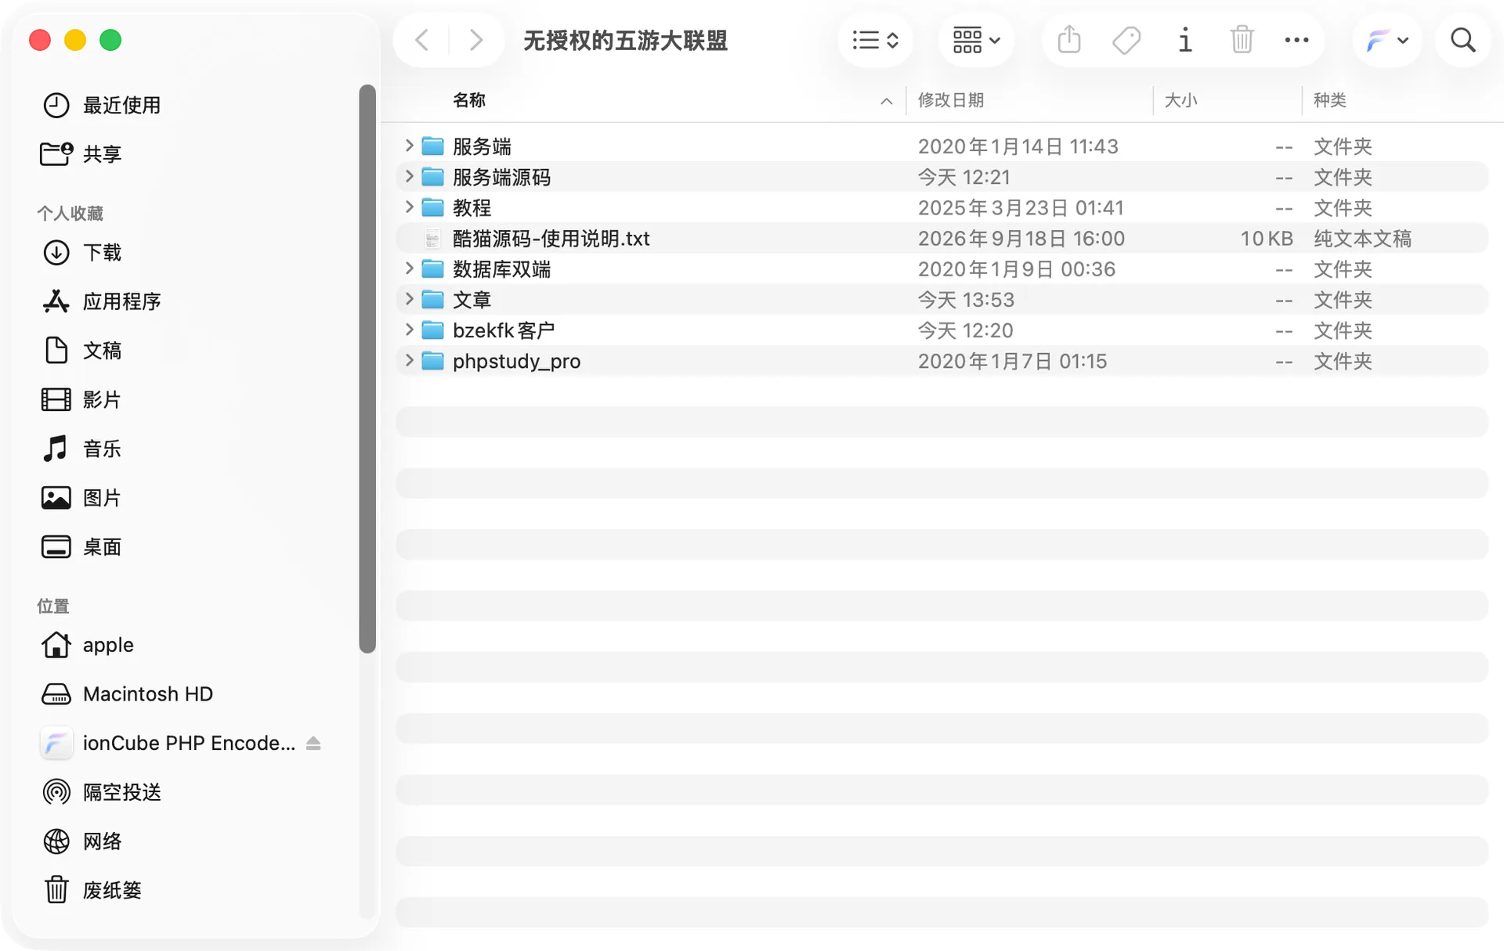Expand the 文章 folder
Image resolution: width=1504 pixels, height=951 pixels.
409,299
